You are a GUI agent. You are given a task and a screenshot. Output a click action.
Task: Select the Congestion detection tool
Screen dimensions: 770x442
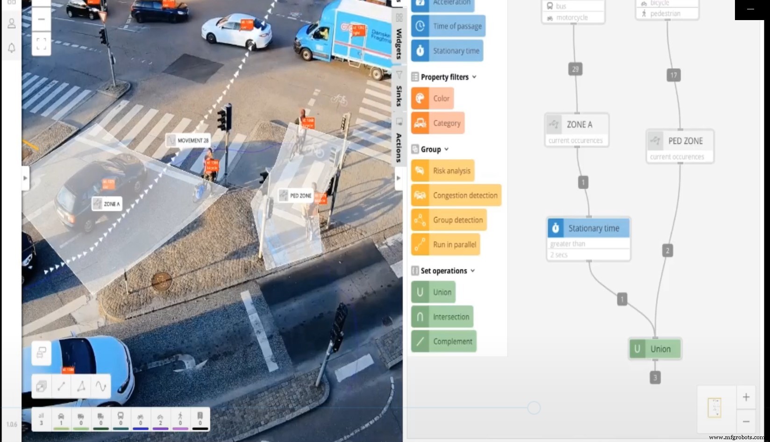click(x=456, y=195)
